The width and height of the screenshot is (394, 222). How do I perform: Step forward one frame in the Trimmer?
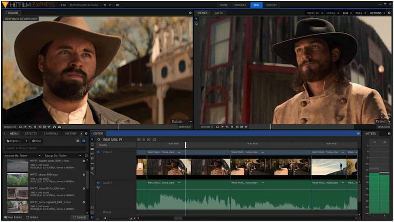pyautogui.click(x=44, y=127)
